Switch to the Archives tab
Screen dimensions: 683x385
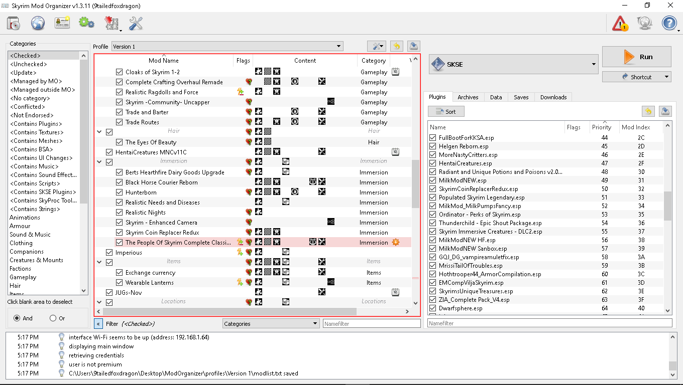coord(468,97)
